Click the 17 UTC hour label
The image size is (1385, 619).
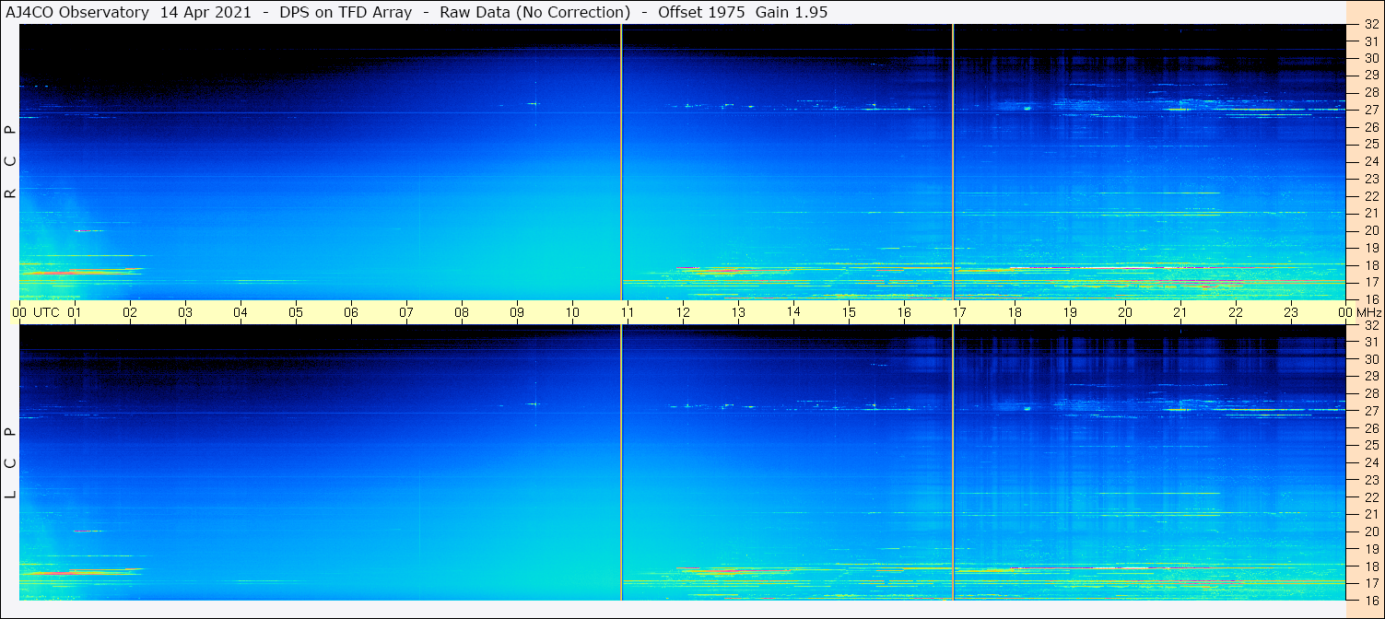click(x=959, y=312)
